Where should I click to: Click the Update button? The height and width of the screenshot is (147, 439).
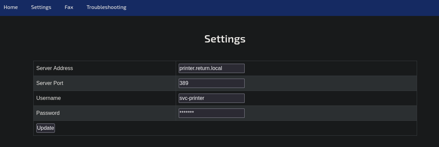tap(46, 128)
